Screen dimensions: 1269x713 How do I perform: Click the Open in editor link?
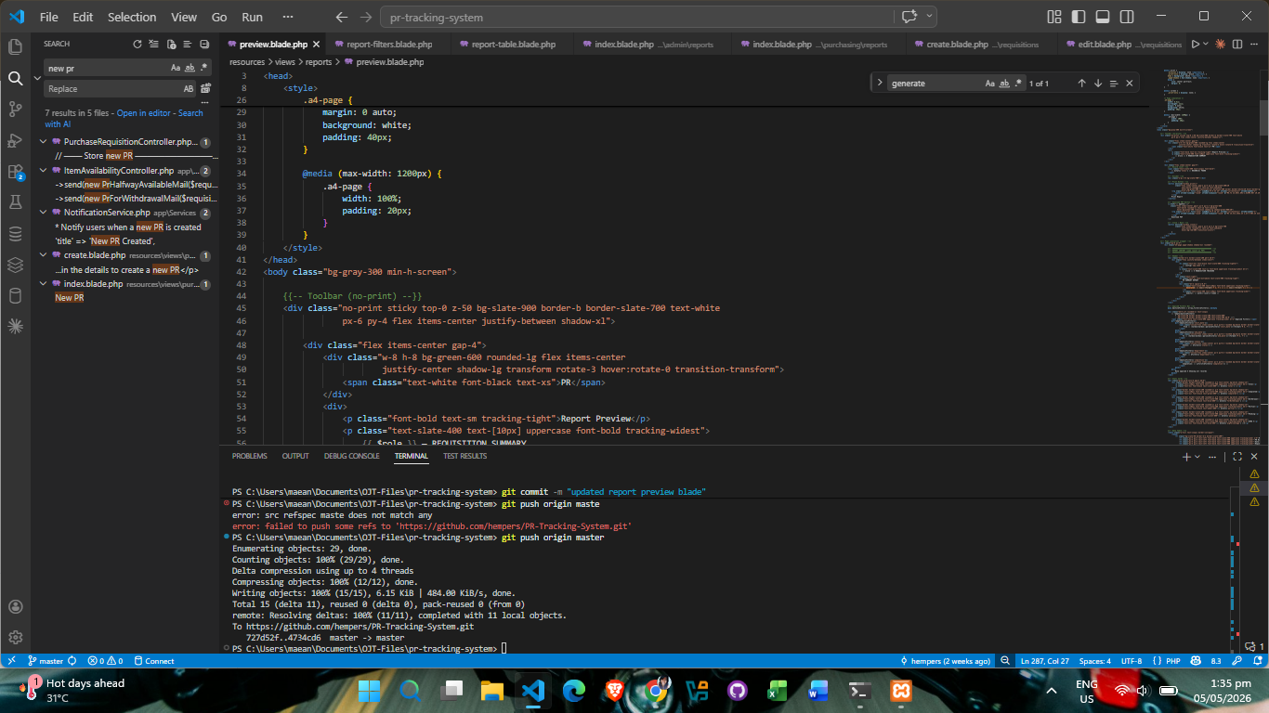[x=144, y=113]
